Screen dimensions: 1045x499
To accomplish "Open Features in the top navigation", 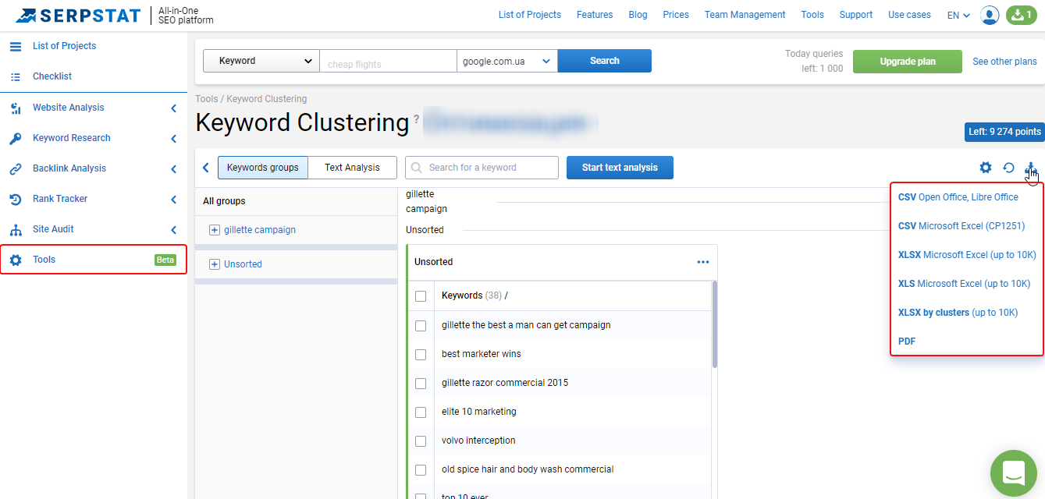I will (595, 15).
